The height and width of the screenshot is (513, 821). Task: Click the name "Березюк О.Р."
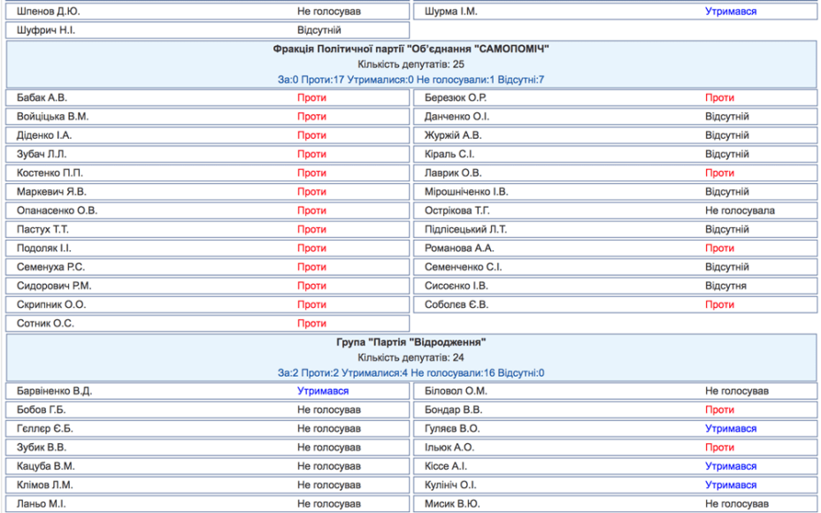click(456, 97)
